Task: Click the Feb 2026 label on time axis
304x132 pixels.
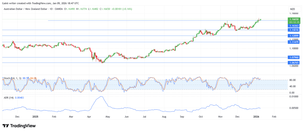Action: point(274,117)
